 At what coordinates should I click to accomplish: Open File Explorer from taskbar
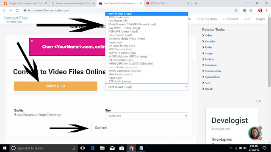coord(102,148)
